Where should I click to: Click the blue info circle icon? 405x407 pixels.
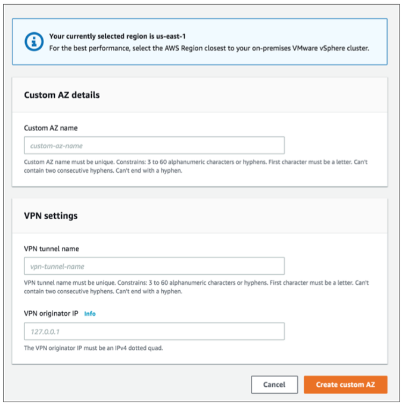[34, 42]
